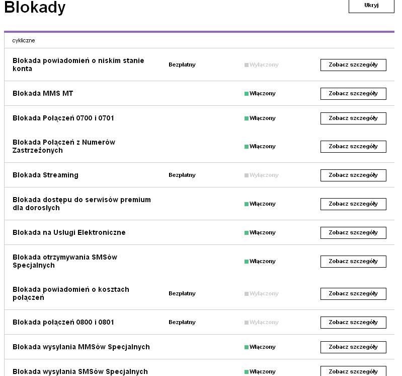Image resolution: width=402 pixels, height=376 pixels.
Task: Open details for Blokada MMS MT
Action: coord(353,94)
